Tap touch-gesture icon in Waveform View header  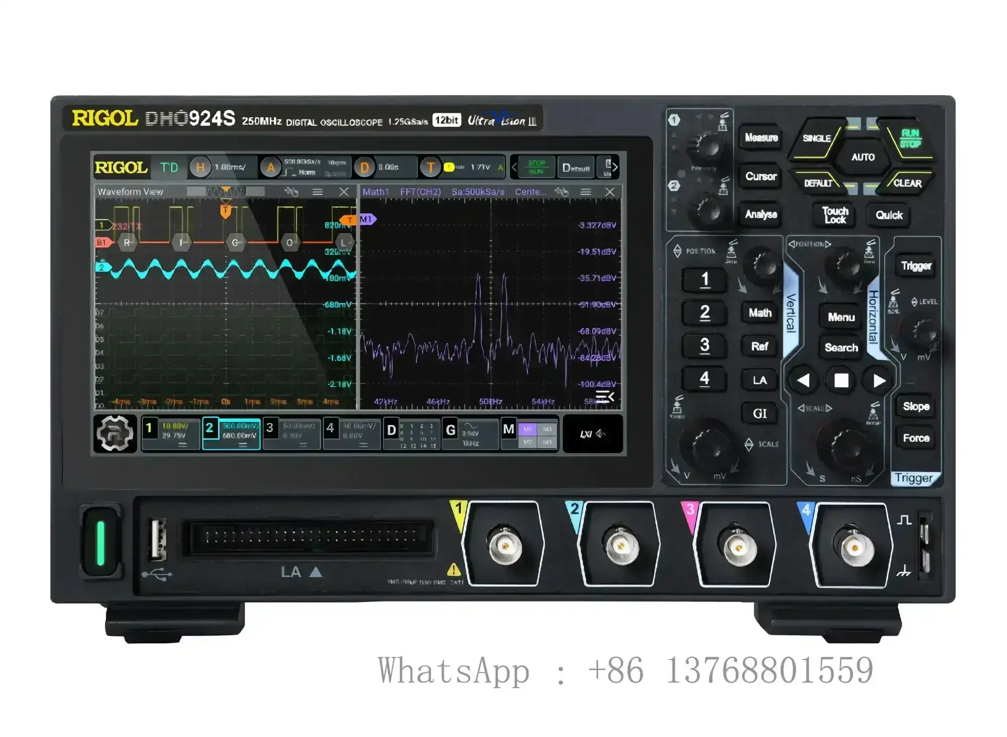tap(292, 192)
